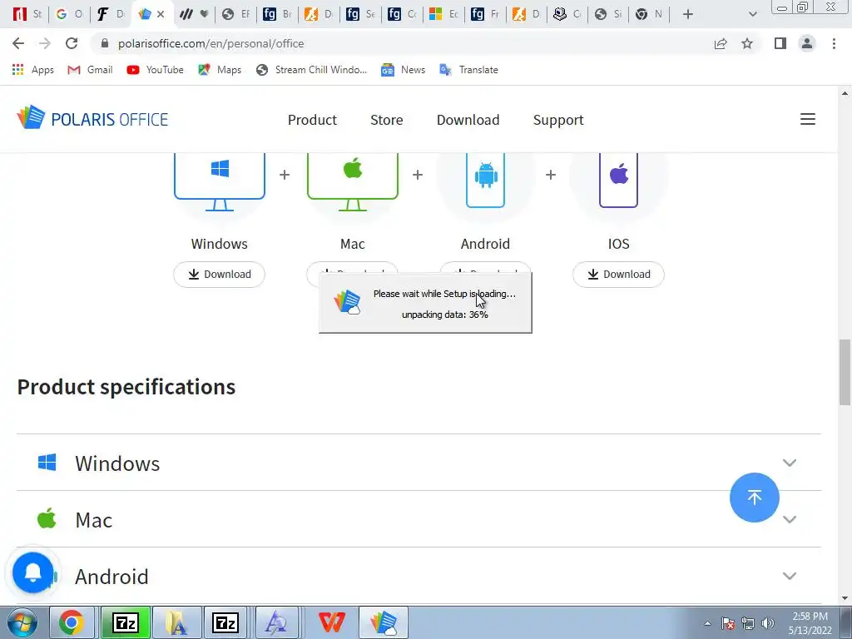Expand the Windows product specifications
Viewport: 852px width, 639px height.
tap(419, 463)
